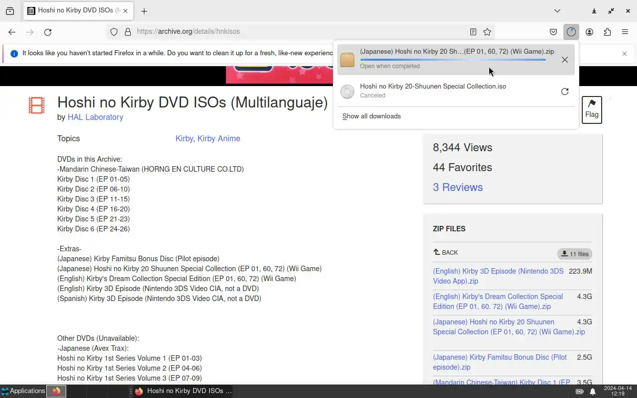Click the Firefox launcher icon in taskbar
The image size is (637, 398).
(56, 391)
